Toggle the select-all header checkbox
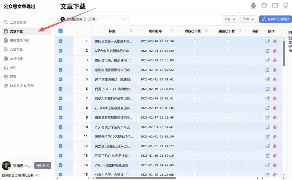The width and height of the screenshot is (292, 180). [x=61, y=31]
